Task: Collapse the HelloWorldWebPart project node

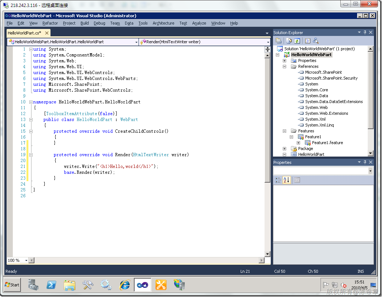Action: point(277,55)
